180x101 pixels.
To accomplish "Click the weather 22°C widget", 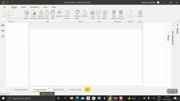I will pos(132,98).
